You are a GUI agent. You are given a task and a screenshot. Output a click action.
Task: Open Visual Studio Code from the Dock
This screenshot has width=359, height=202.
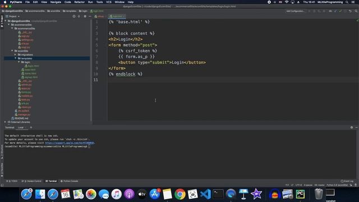(205, 194)
